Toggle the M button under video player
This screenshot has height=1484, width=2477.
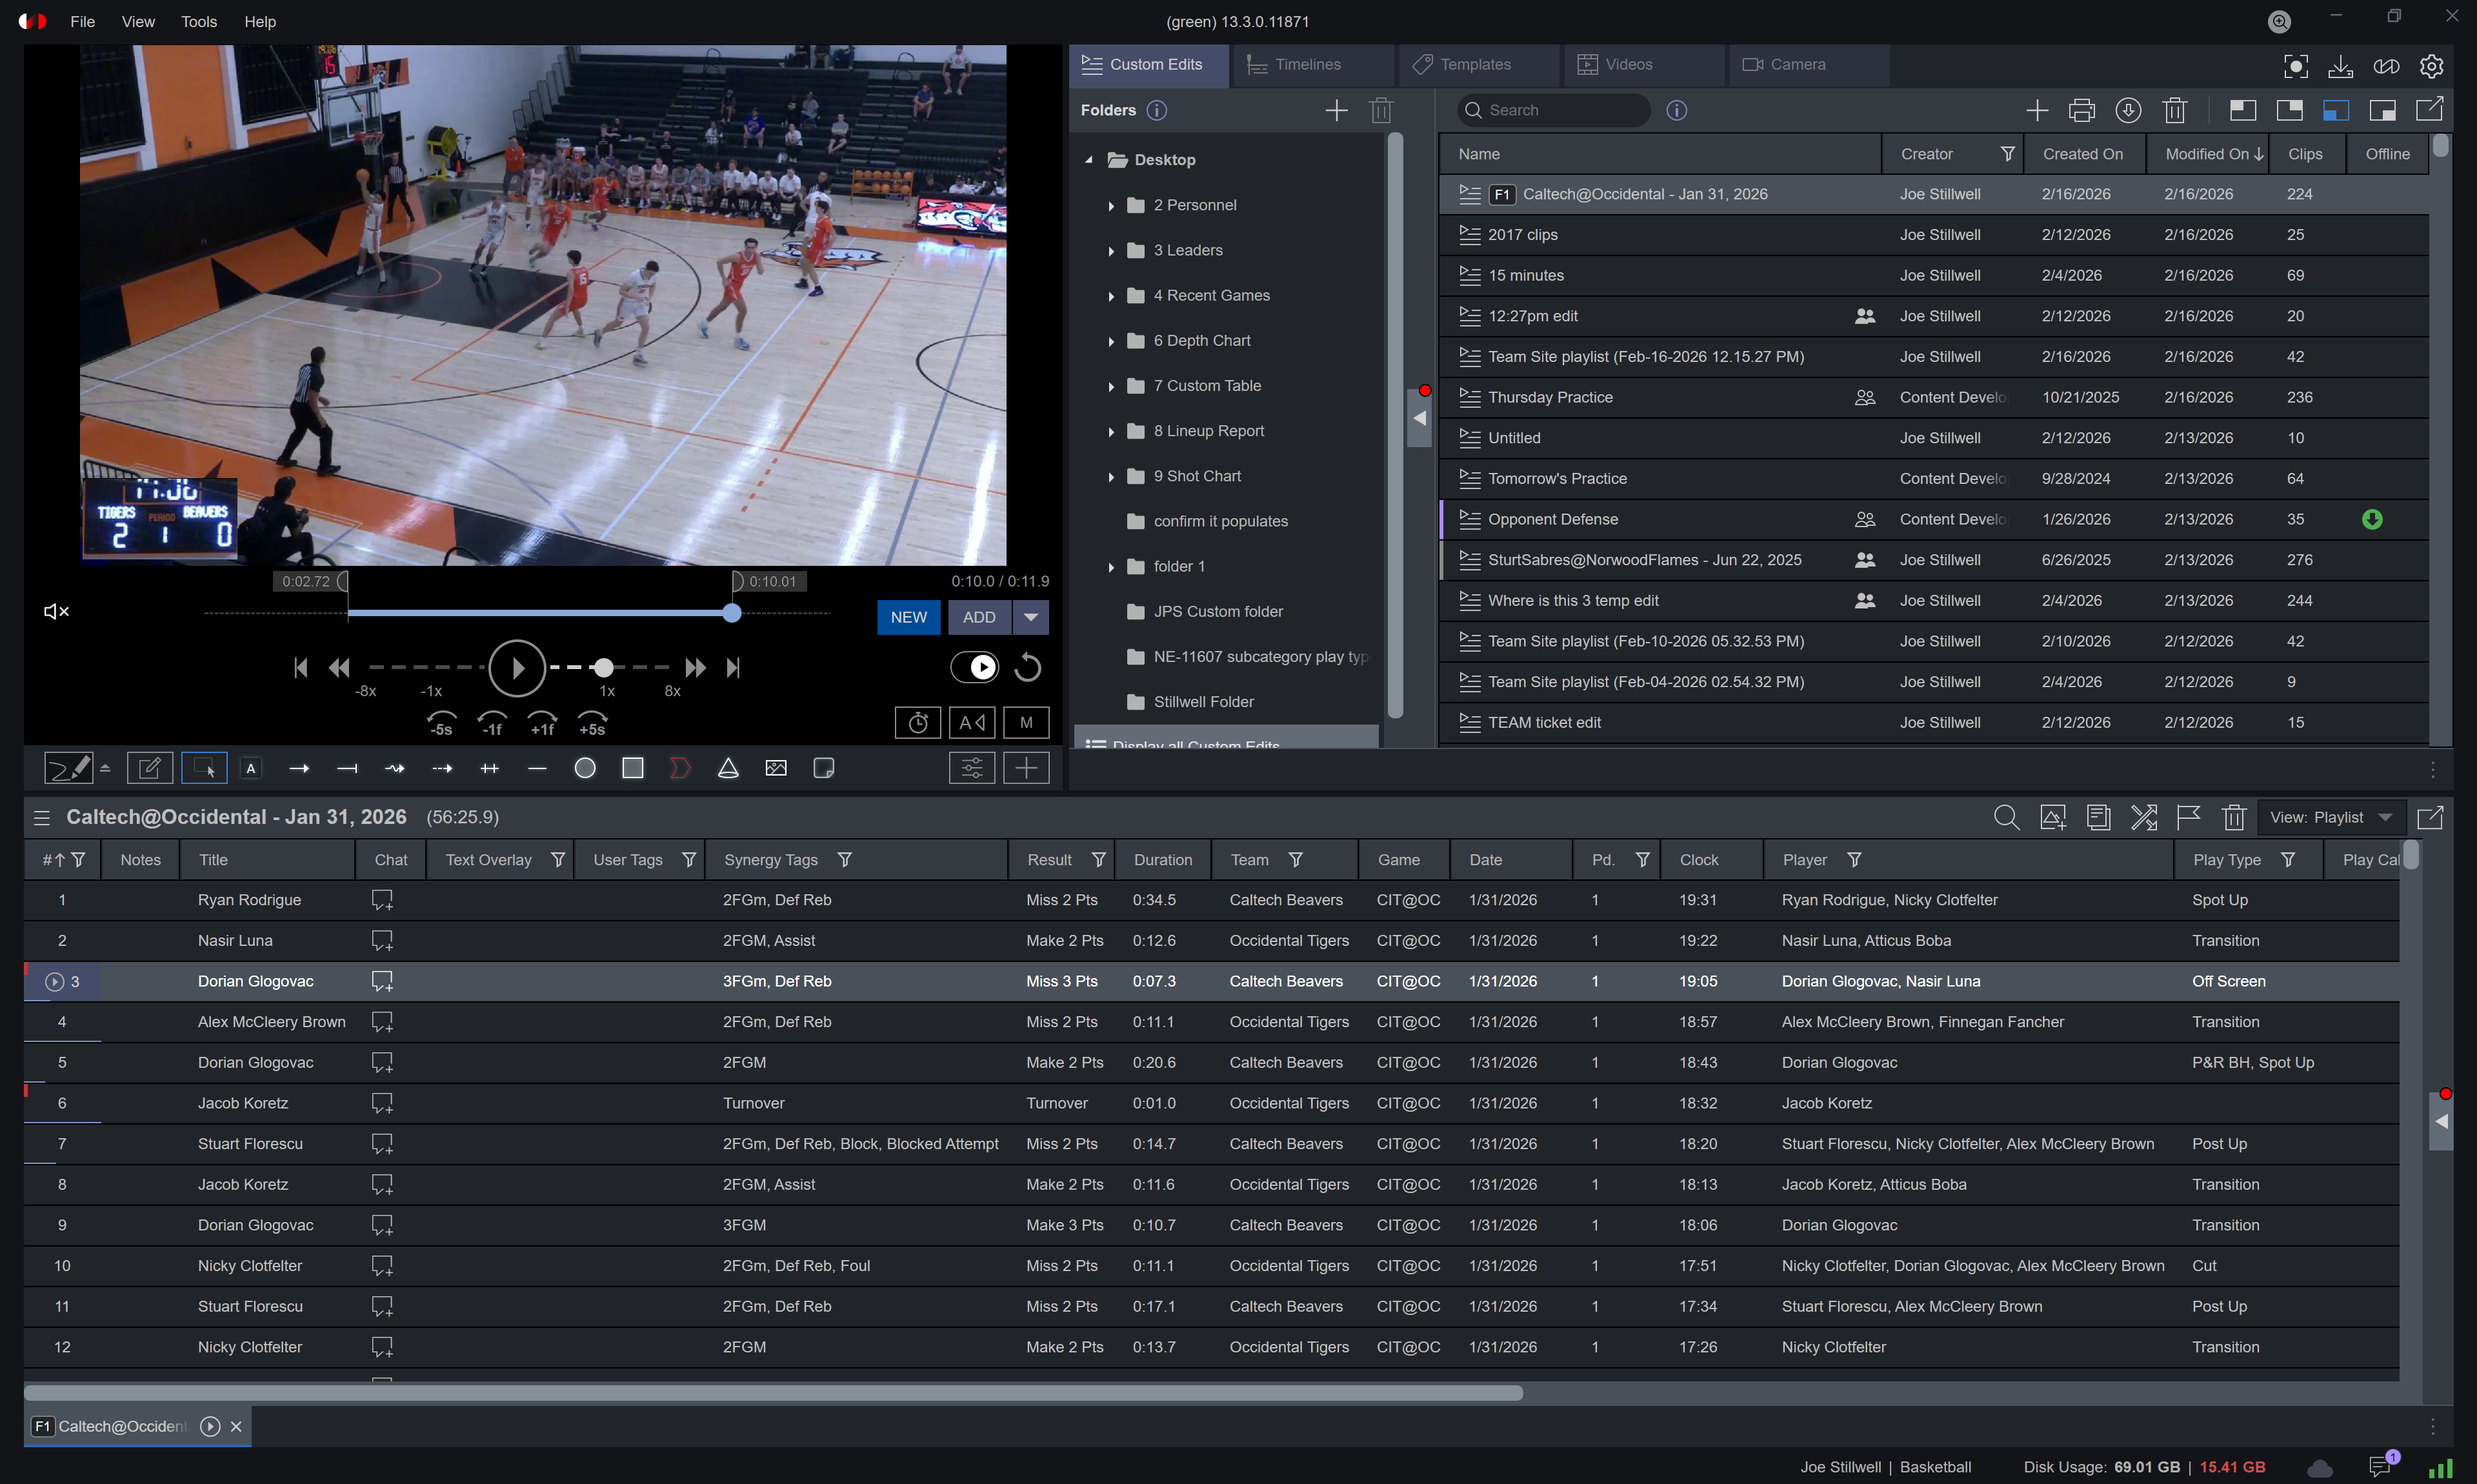click(x=1025, y=722)
